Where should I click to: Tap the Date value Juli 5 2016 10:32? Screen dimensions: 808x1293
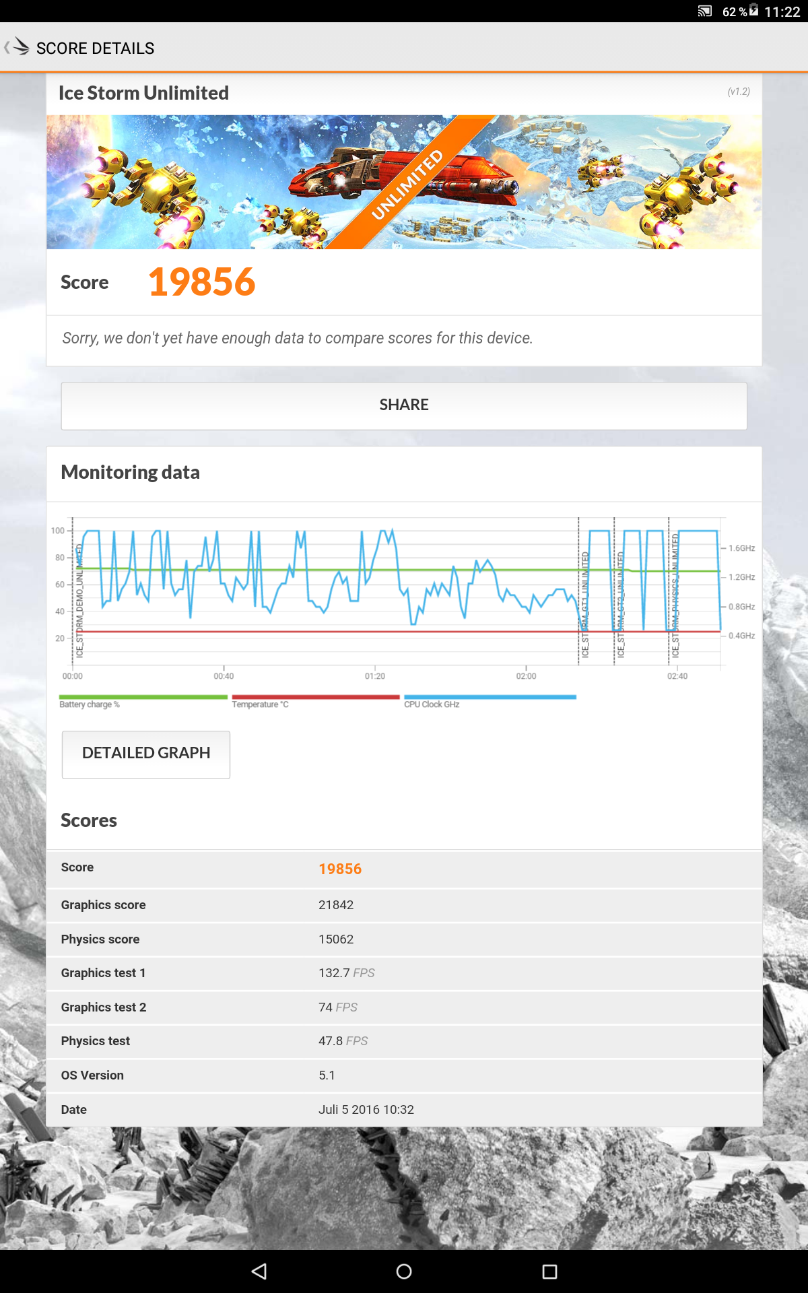pos(366,1110)
